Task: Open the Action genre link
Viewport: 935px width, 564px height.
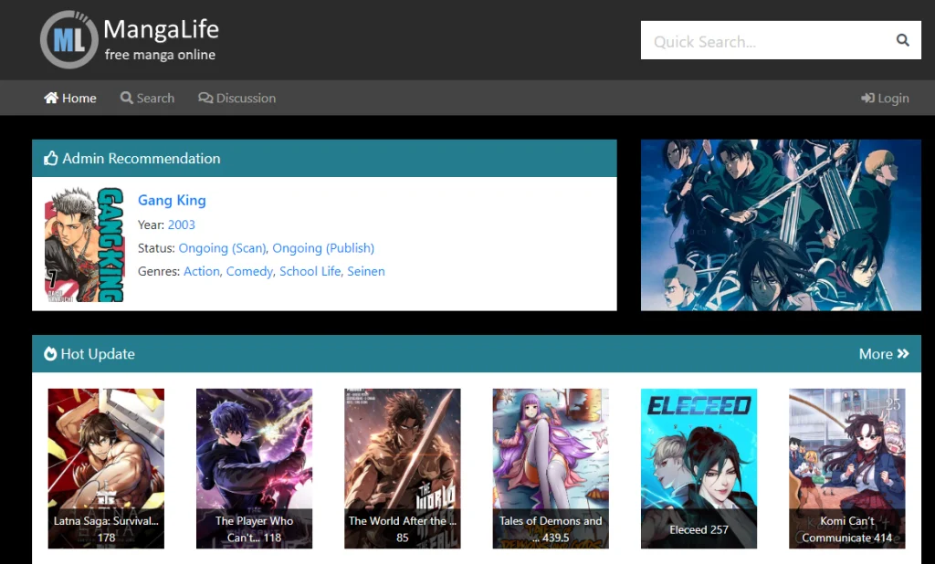Action: (202, 271)
